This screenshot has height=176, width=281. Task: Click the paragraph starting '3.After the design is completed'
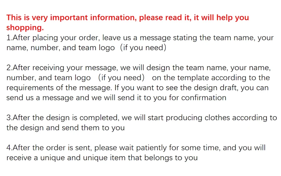(x=142, y=122)
